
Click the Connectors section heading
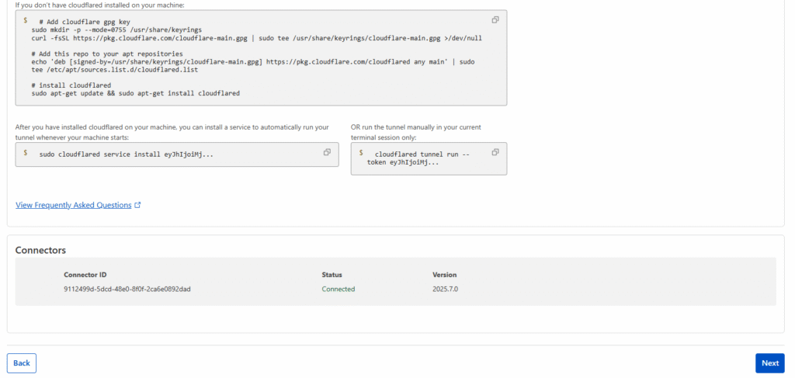pos(40,250)
